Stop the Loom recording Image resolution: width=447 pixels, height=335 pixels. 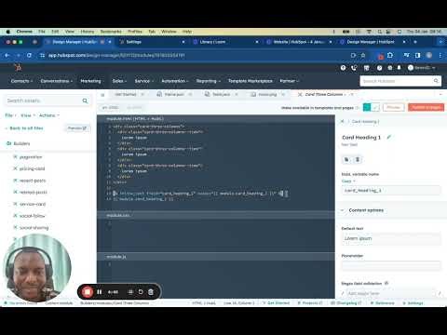[x=88, y=292]
